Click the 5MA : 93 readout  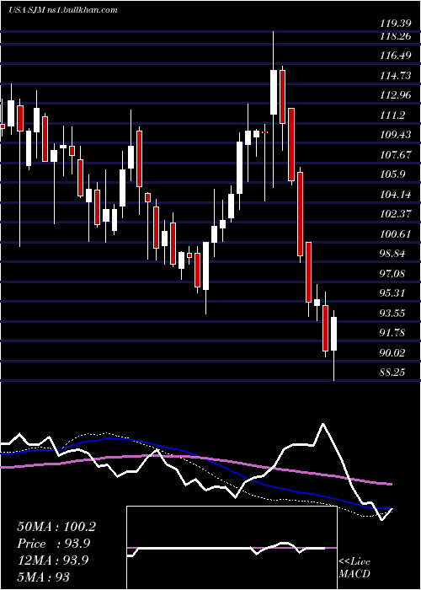pos(43,577)
